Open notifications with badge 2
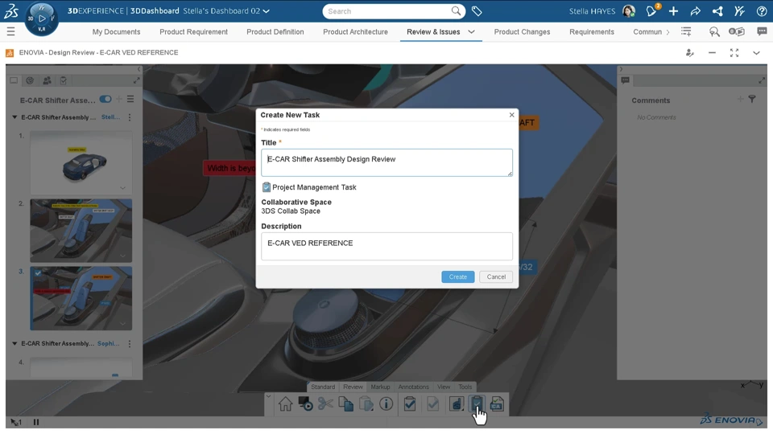This screenshot has width=773, height=434. 652,10
